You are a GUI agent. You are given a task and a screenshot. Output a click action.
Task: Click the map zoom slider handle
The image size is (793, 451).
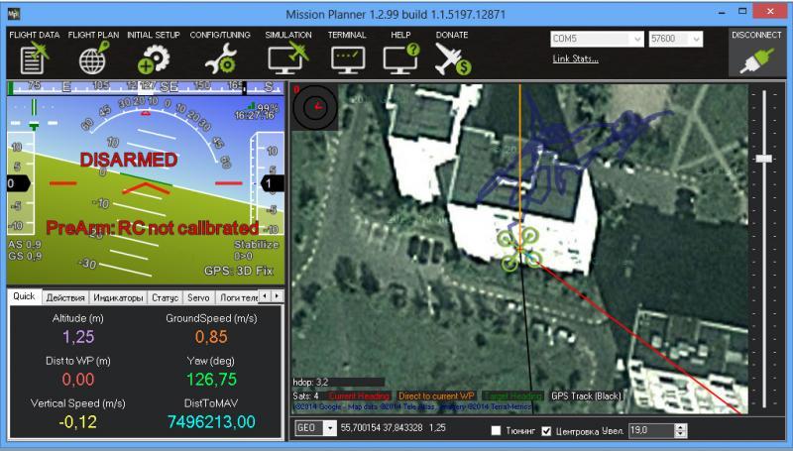coord(763,158)
